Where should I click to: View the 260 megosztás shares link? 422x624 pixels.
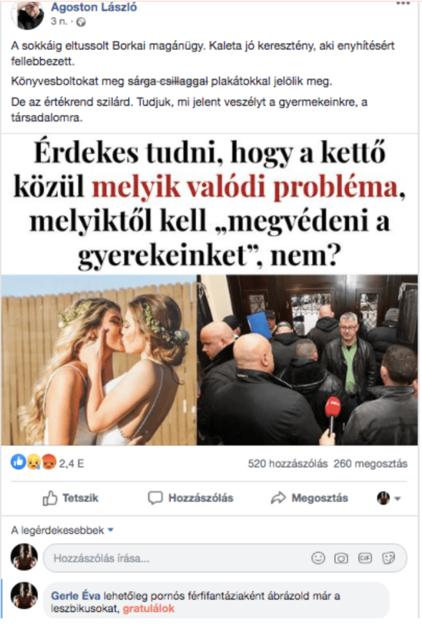370,464
